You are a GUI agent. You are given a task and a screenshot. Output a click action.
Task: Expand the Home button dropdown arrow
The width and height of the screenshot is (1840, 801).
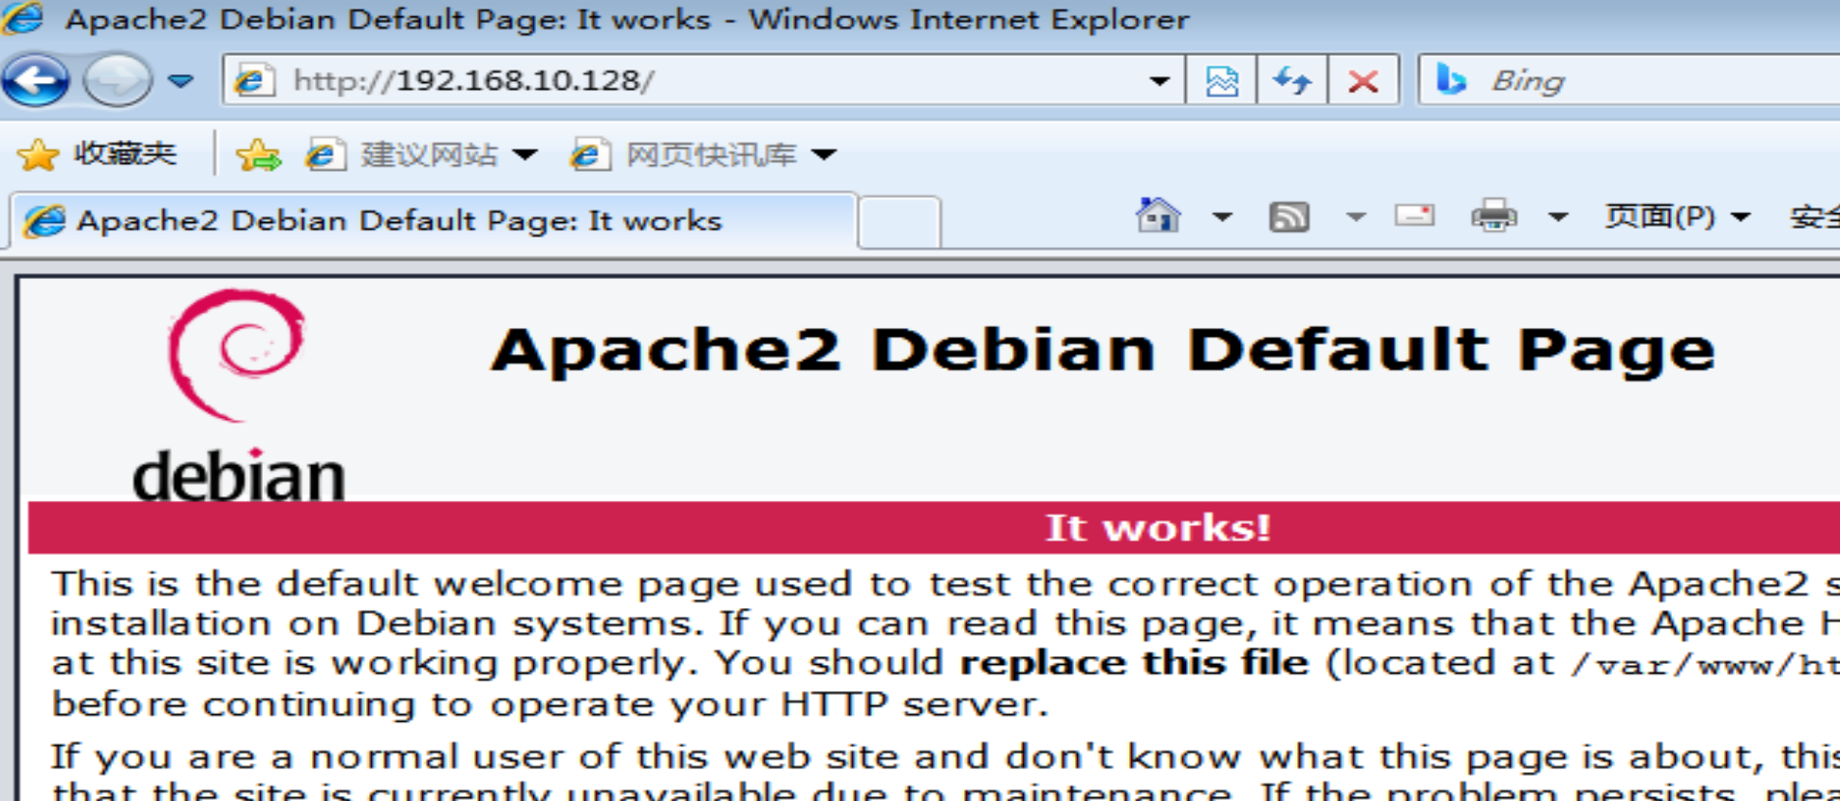pos(1222,217)
